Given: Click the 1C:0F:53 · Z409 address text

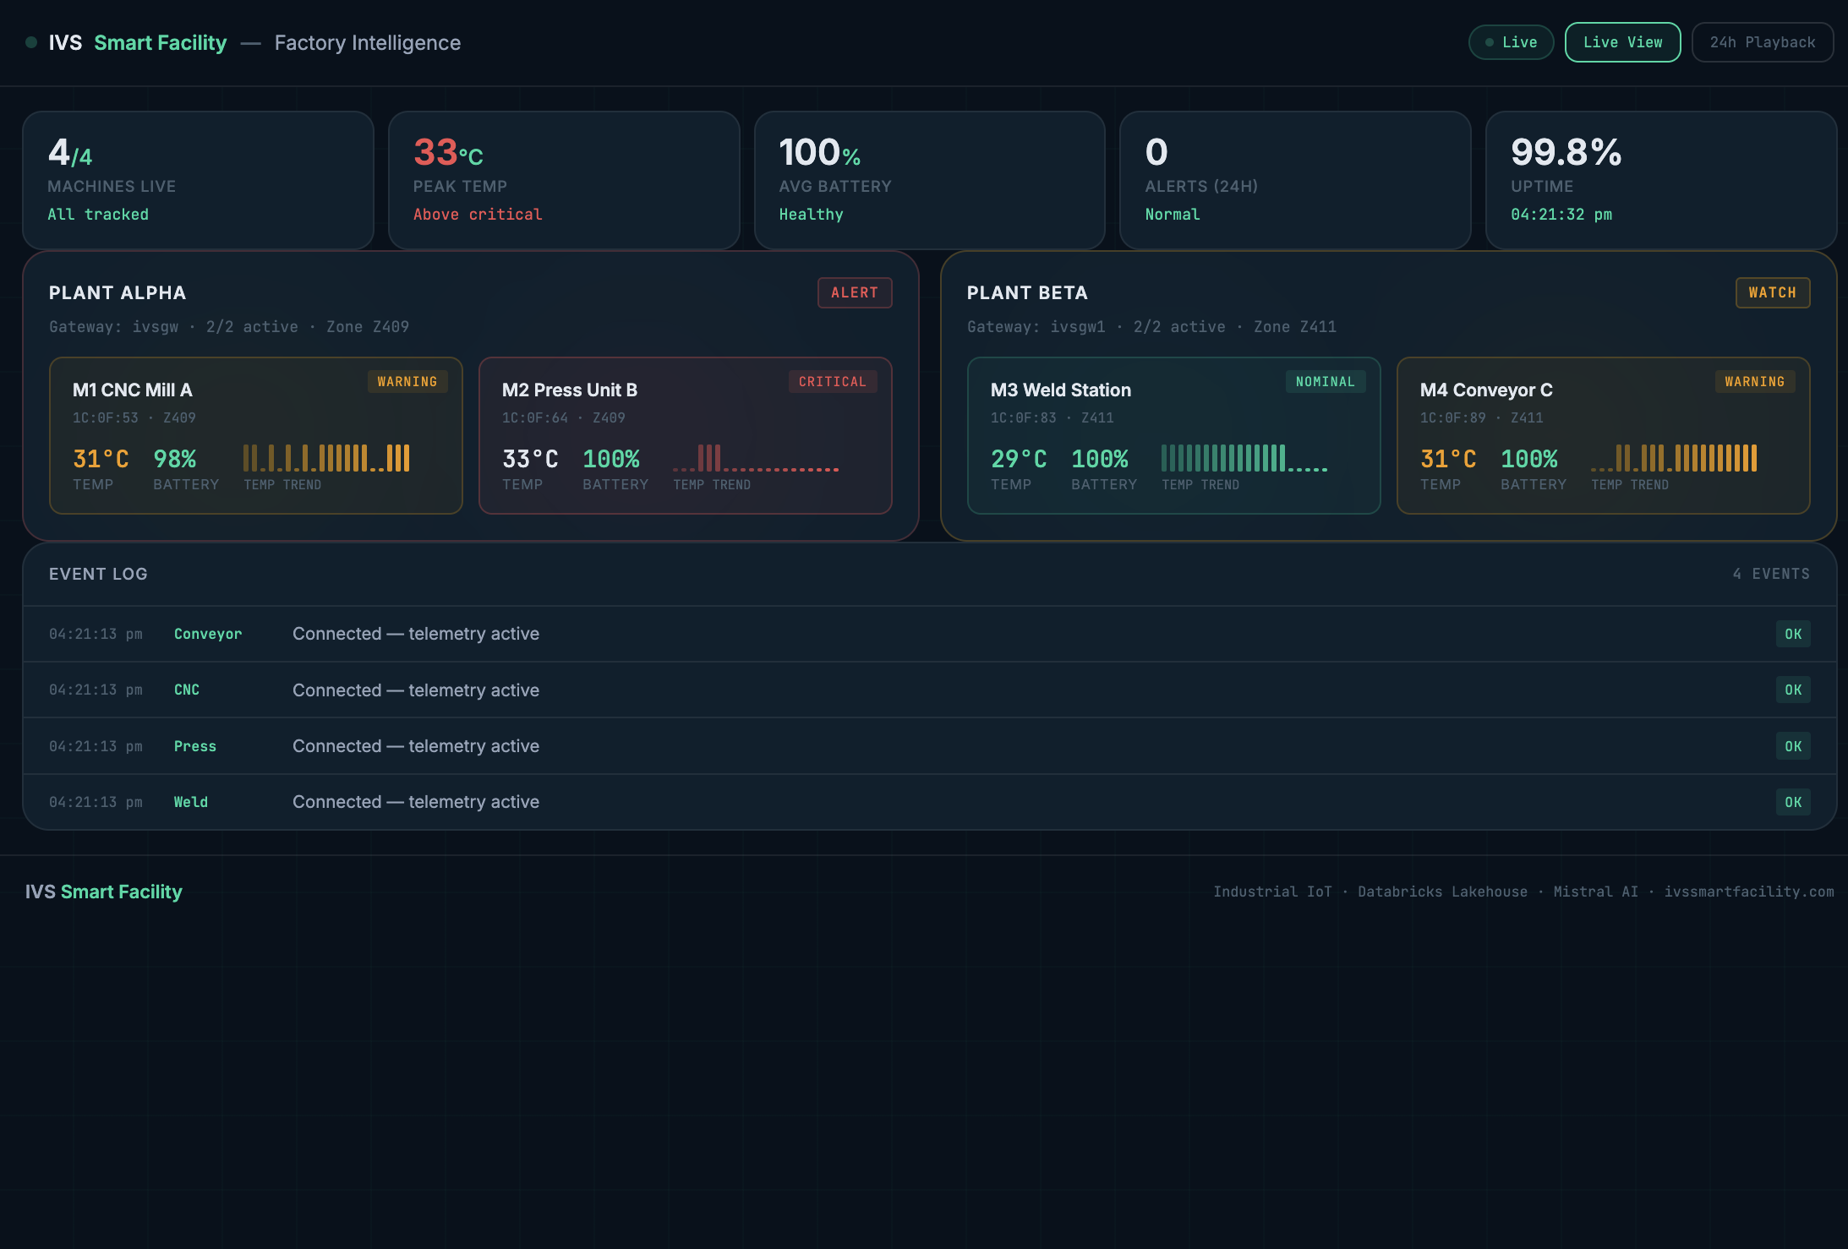Looking at the screenshot, I should coord(134,417).
